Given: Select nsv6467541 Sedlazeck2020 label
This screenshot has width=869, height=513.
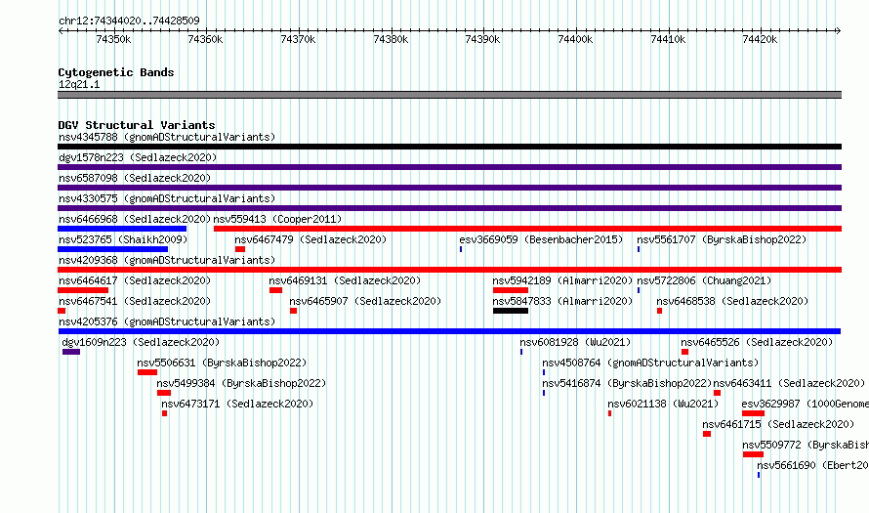Looking at the screenshot, I should (135, 301).
